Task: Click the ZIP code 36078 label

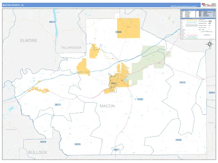Action: [x=52, y=22]
